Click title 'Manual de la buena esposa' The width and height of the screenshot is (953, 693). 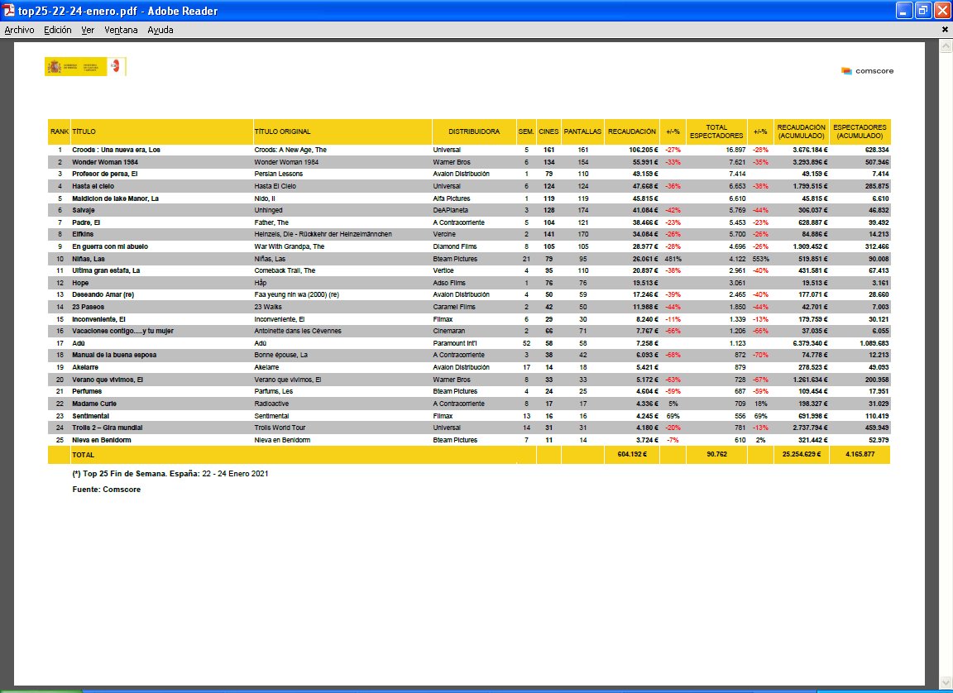[x=114, y=356]
